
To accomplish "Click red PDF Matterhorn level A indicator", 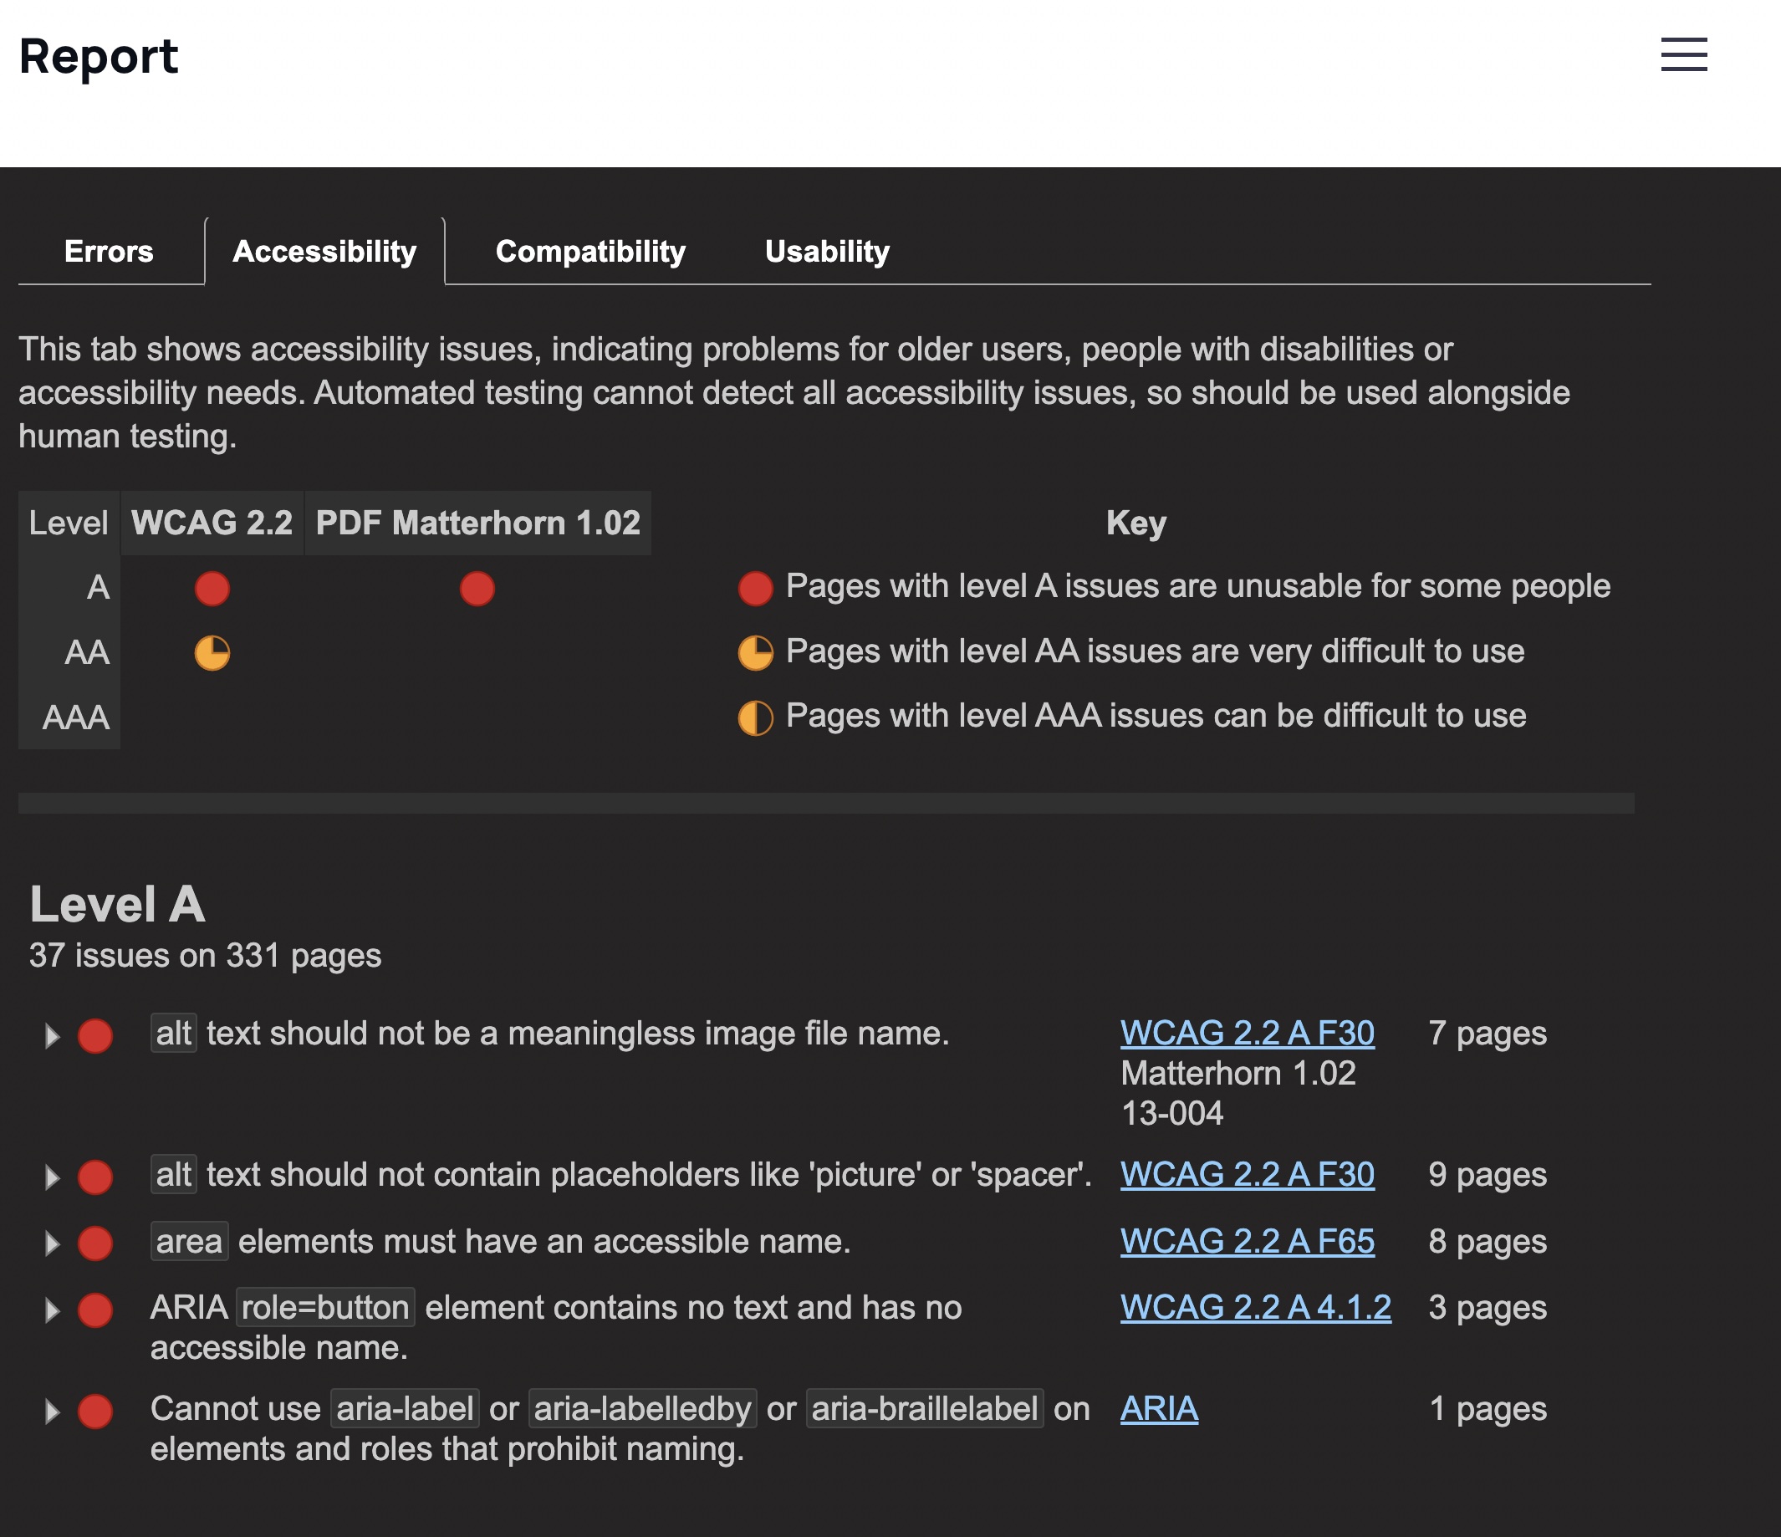I will point(477,589).
